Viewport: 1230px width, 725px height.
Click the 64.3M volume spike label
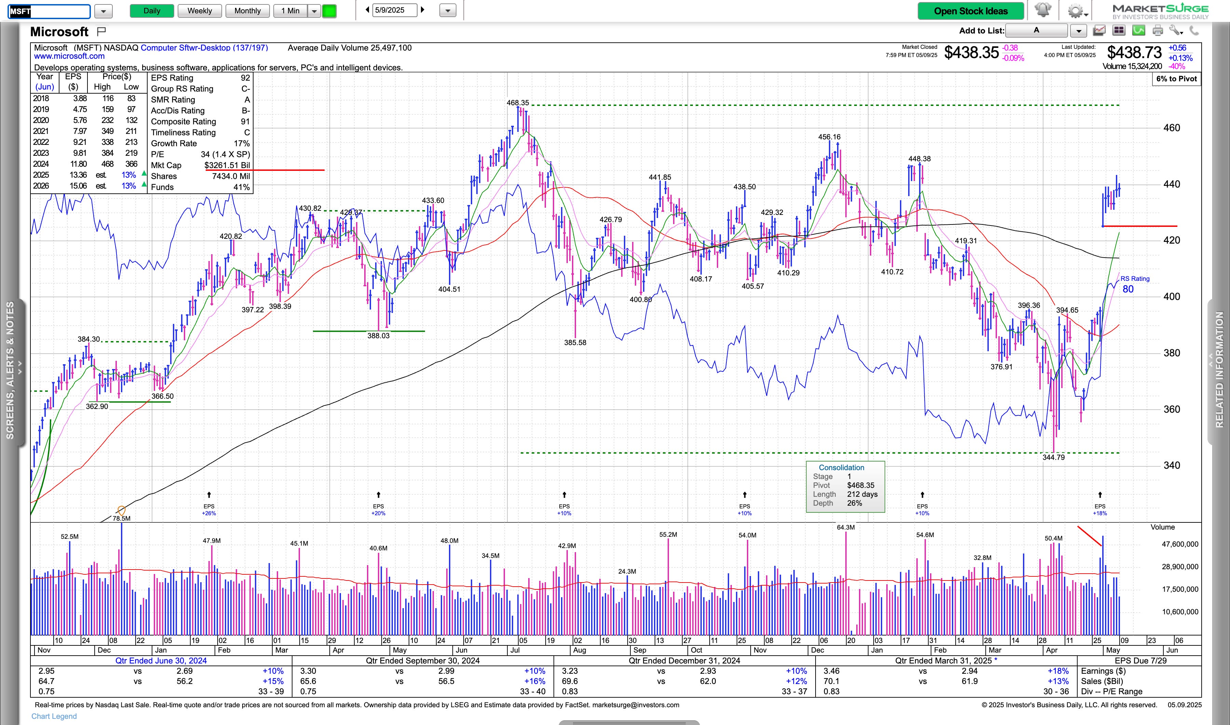point(846,527)
